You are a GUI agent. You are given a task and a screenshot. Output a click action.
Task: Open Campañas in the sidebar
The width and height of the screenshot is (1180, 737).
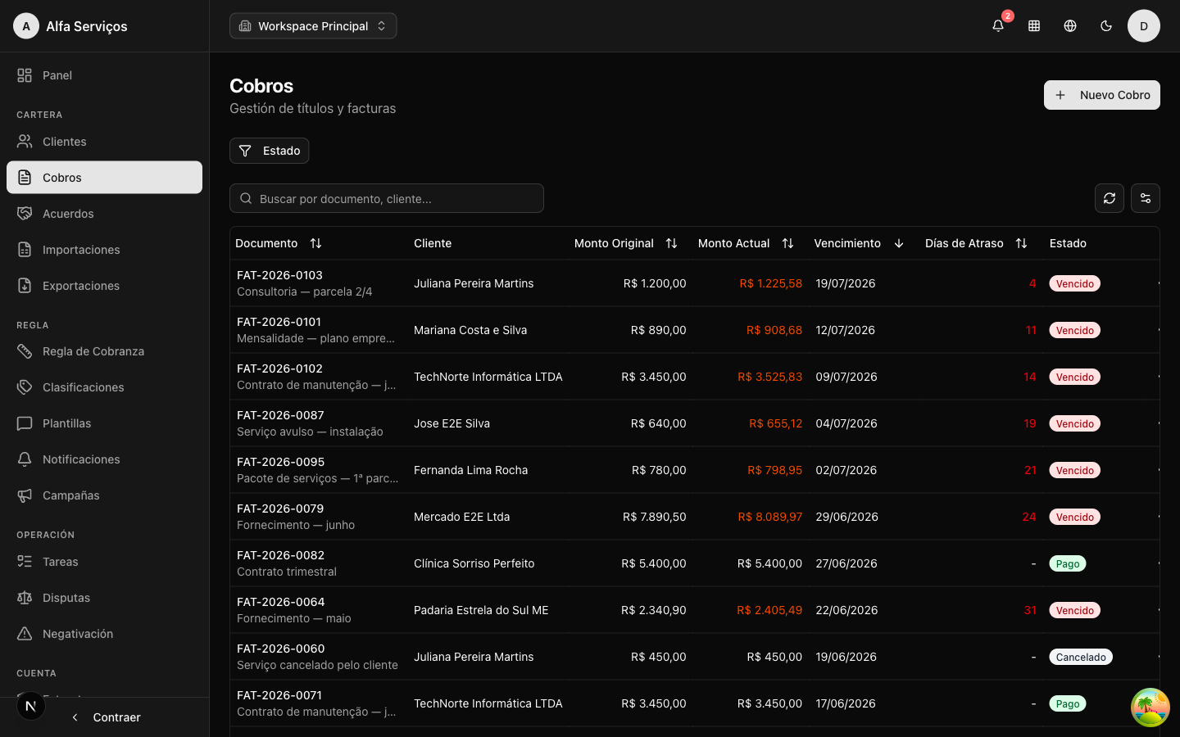104,495
